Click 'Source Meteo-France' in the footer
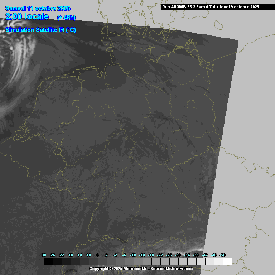 coord(172,269)
